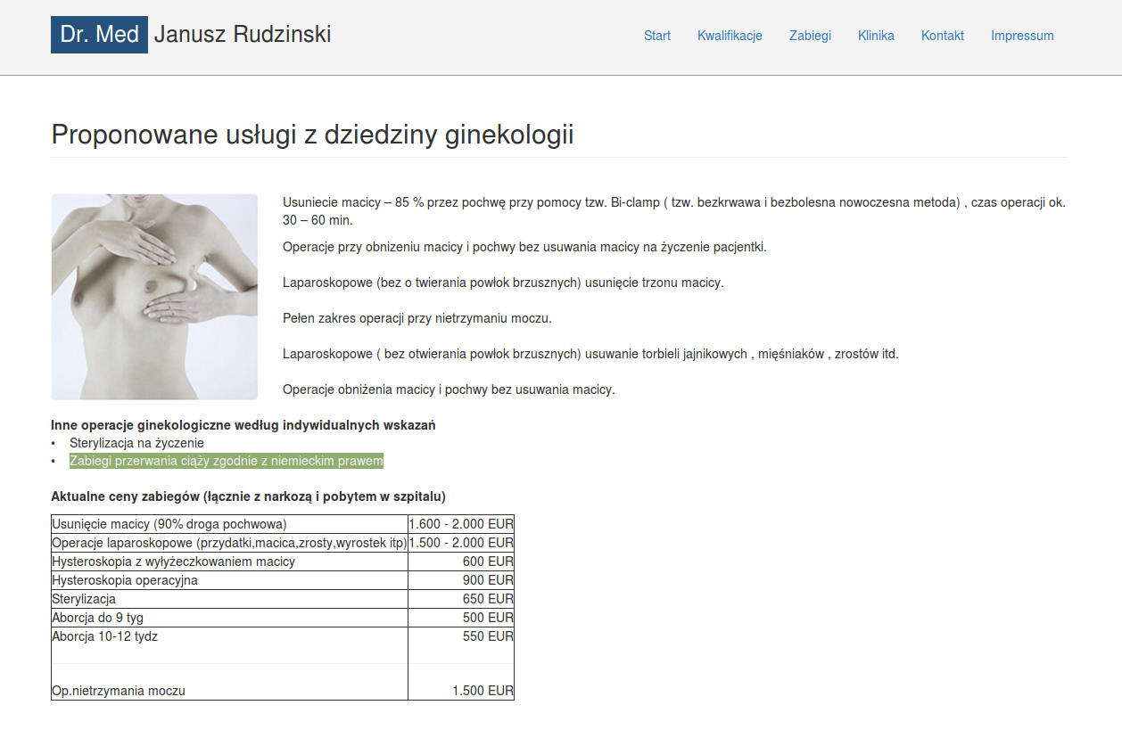
Task: Click the Sterylizacja table cell
Action: coord(229,599)
